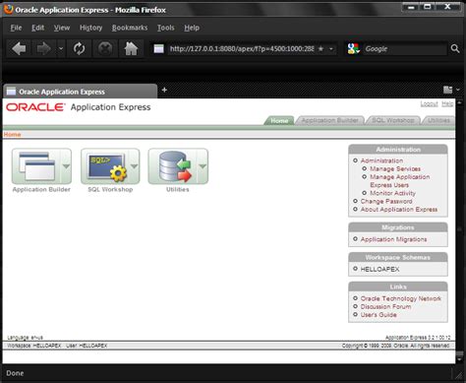Open a new tab with the plus button
466x383 pixels.
point(164,90)
